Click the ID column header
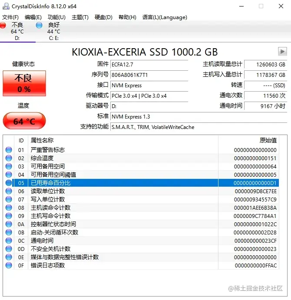 [x=21, y=140]
